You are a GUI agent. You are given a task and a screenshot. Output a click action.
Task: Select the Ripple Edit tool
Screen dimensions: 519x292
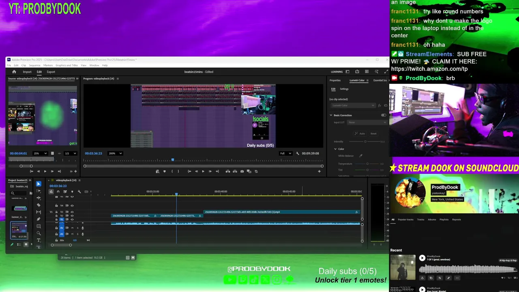tap(39, 198)
